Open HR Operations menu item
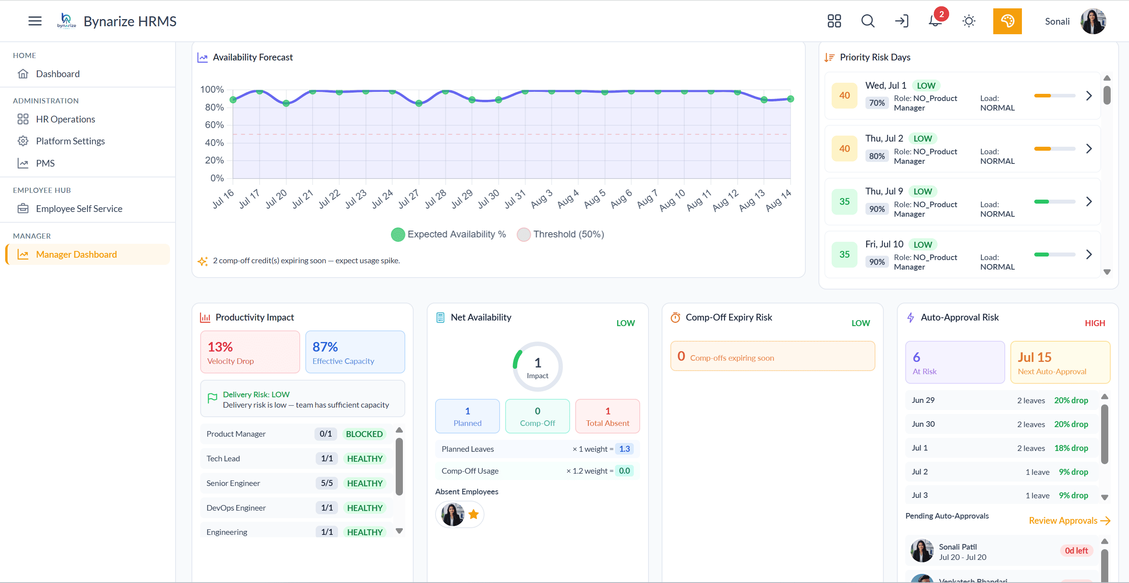The width and height of the screenshot is (1129, 583). pyautogui.click(x=88, y=119)
